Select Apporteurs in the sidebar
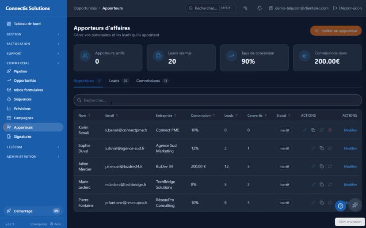This screenshot has width=366, height=228. tap(34, 127)
